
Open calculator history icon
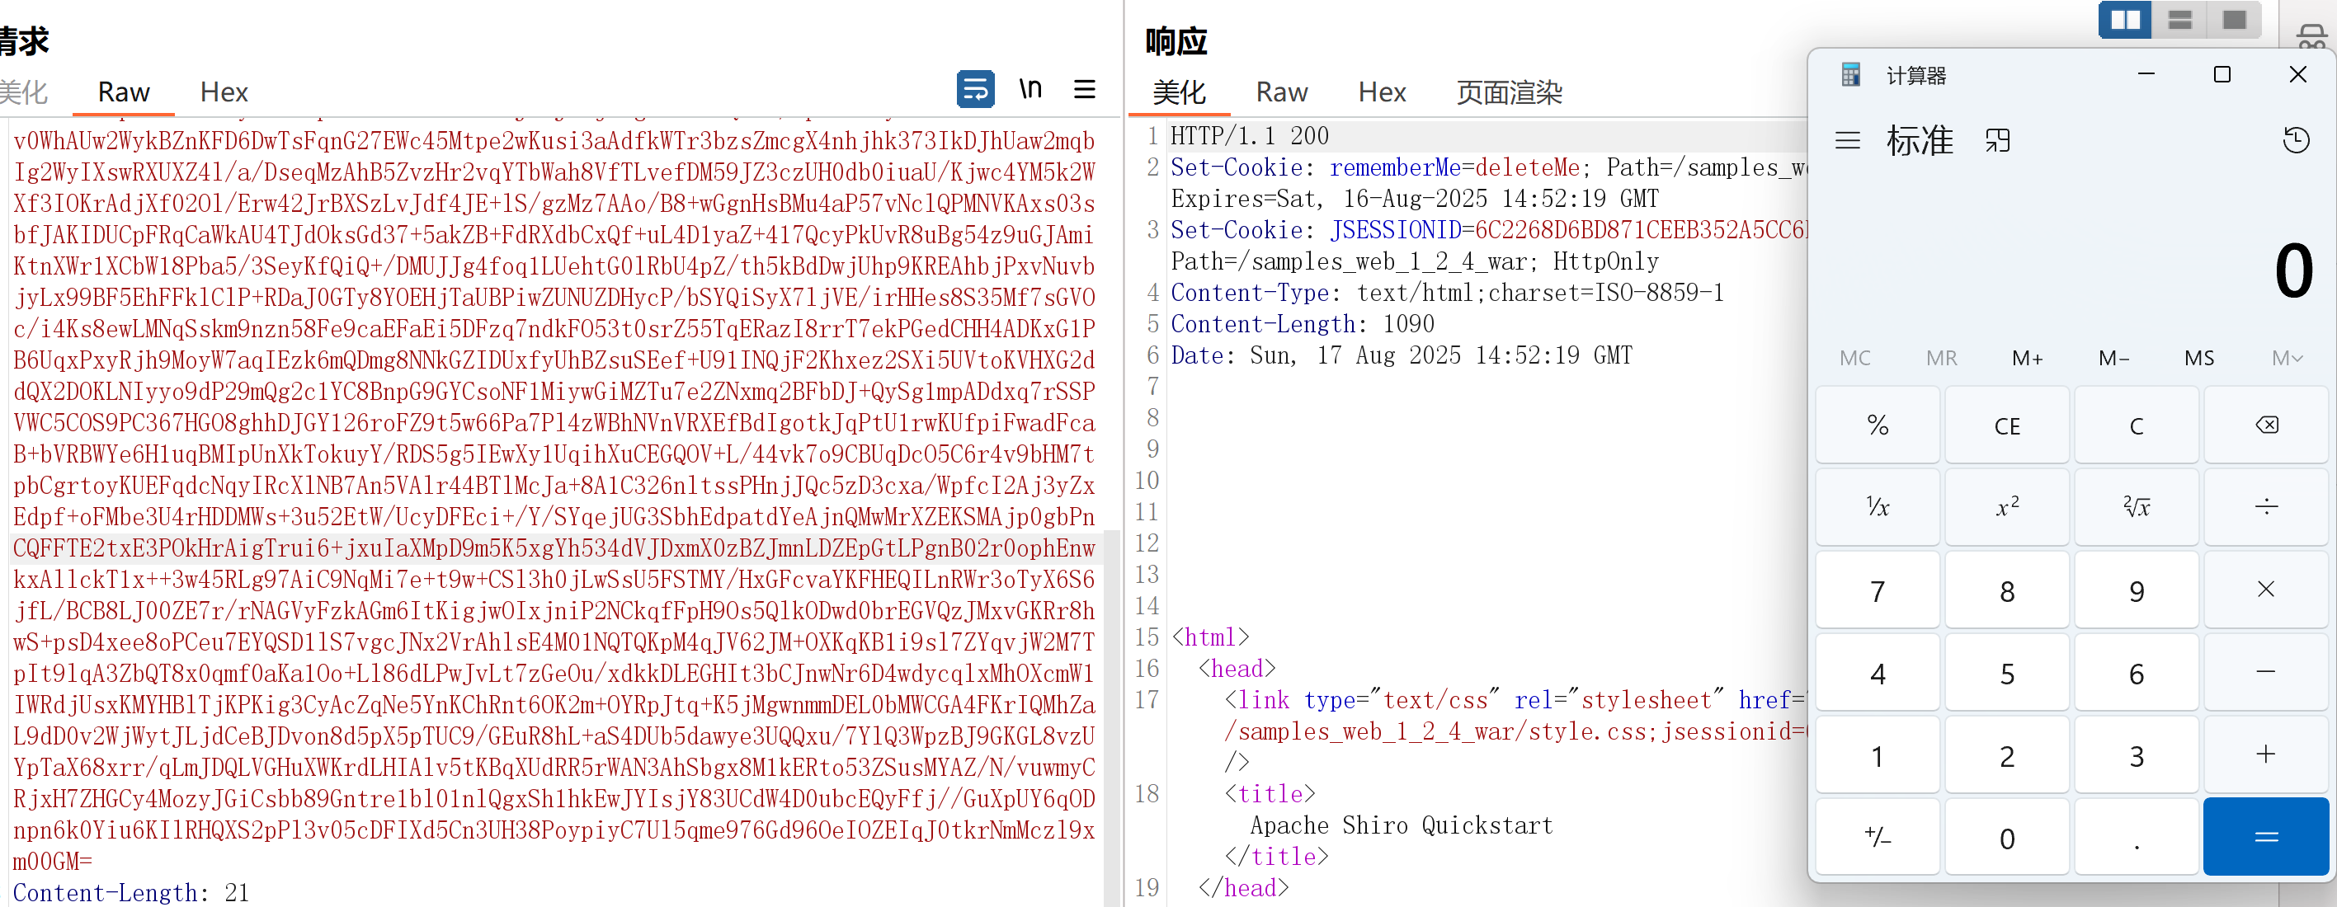pos(2295,140)
